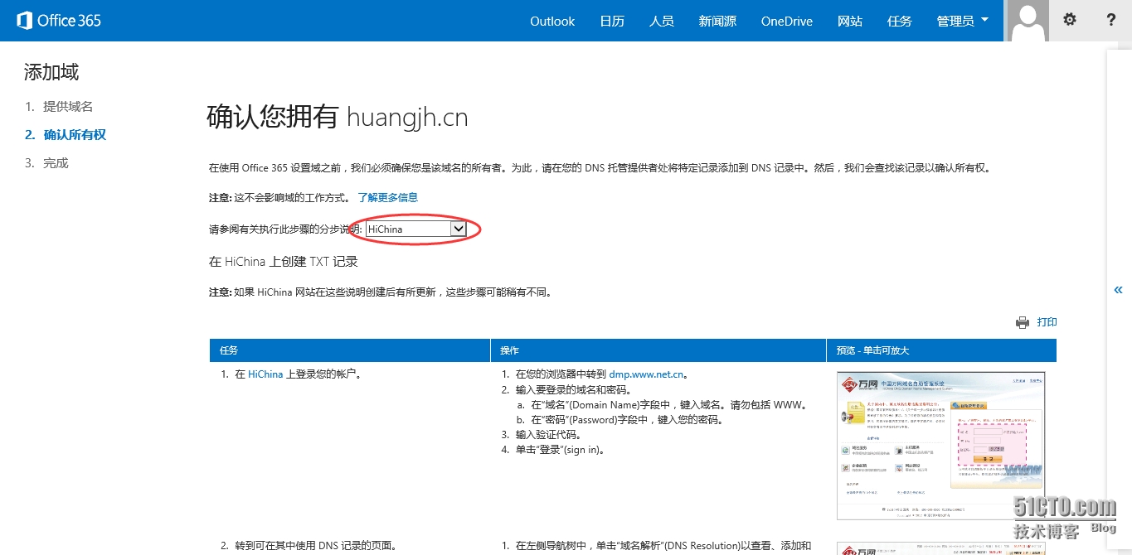Expand the side panel double-chevron
This screenshot has width=1132, height=555.
tap(1118, 289)
